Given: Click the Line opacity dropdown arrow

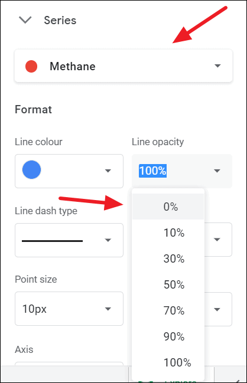Looking at the screenshot, I should (217, 171).
